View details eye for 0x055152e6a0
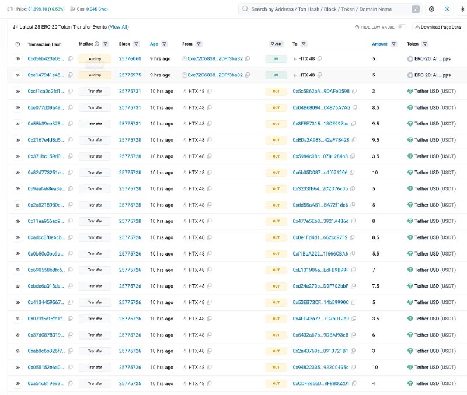 18,368
